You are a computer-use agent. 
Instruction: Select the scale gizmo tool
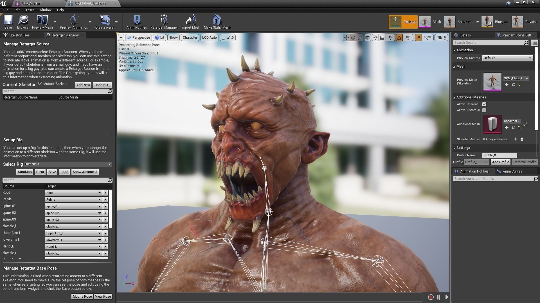coord(360,38)
